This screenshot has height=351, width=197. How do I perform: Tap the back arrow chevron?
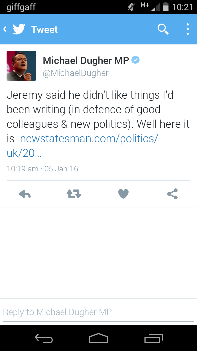pyautogui.click(x=5, y=29)
